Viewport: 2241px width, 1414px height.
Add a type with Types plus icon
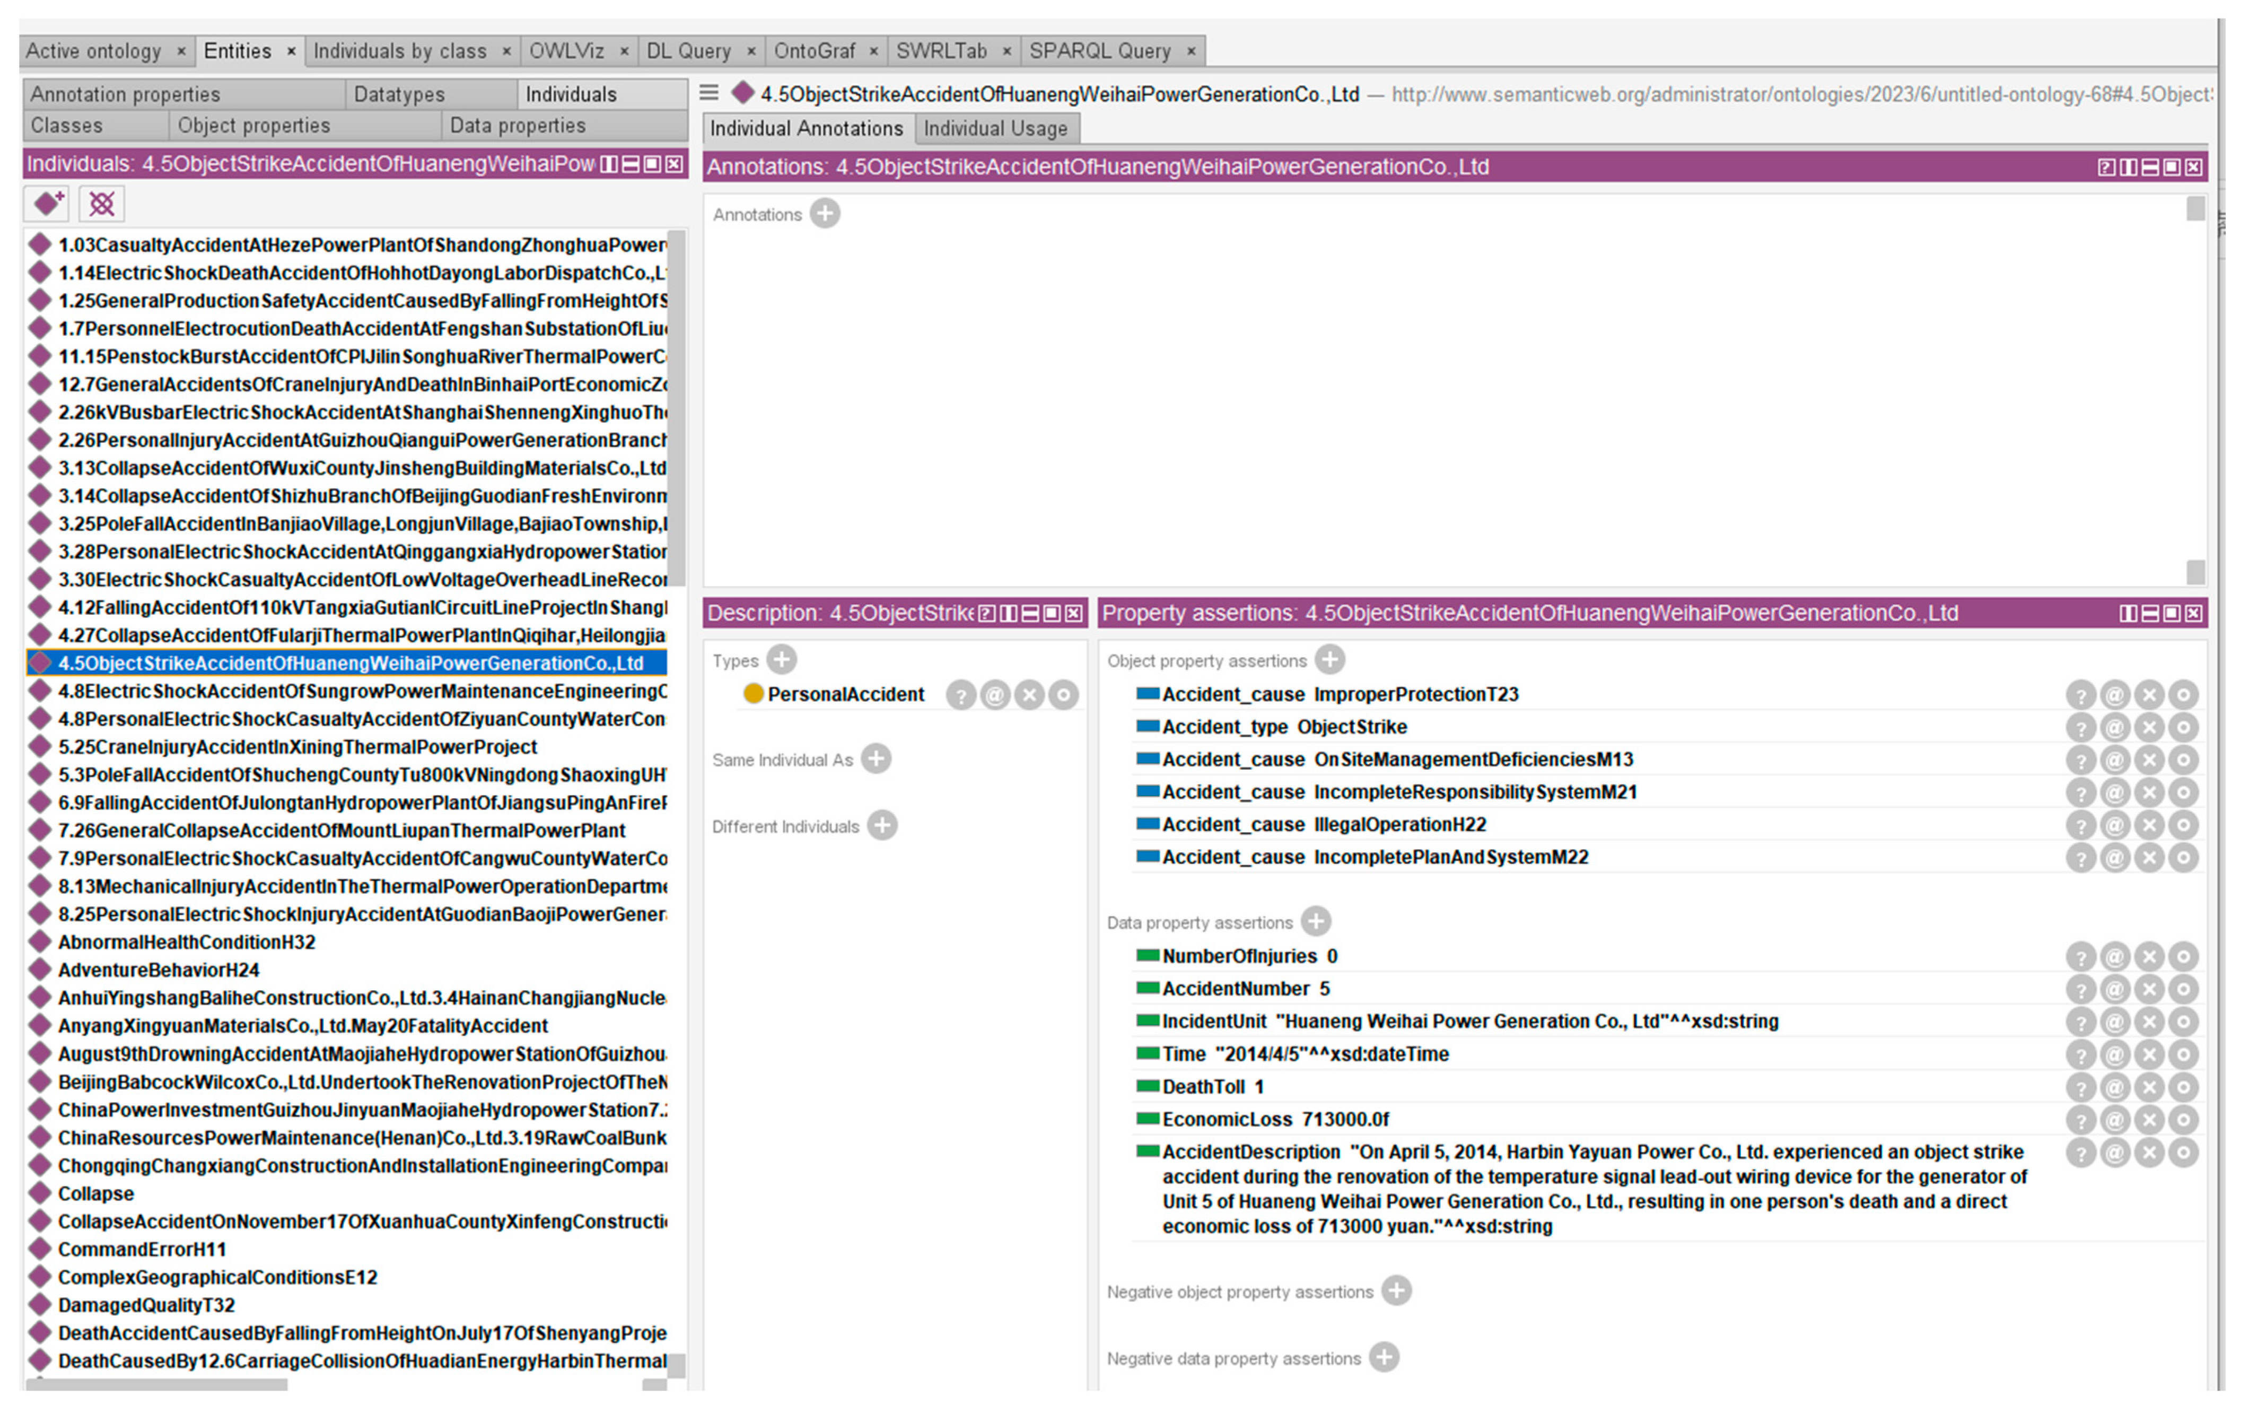pyautogui.click(x=782, y=660)
